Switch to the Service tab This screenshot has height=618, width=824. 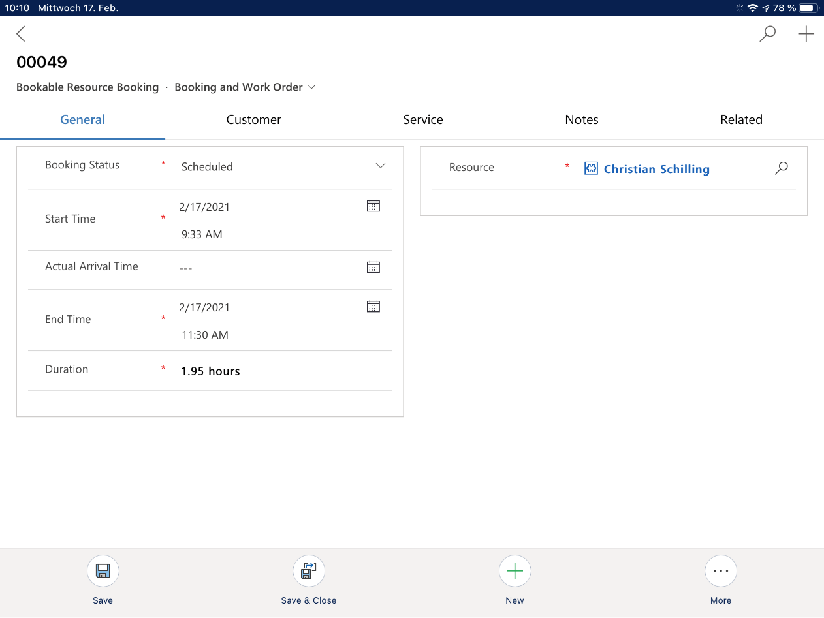click(x=423, y=120)
